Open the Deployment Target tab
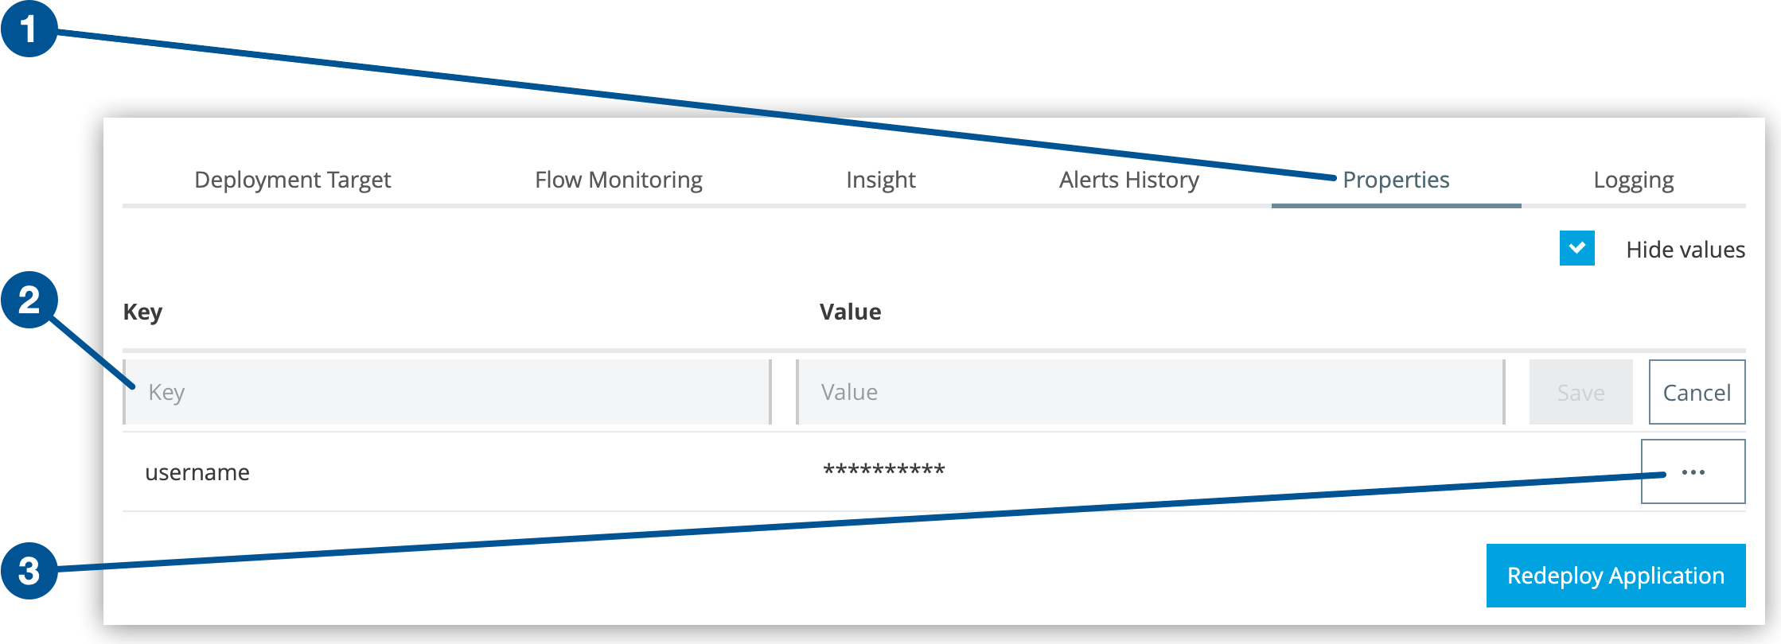The height and width of the screenshot is (644, 1781). (293, 180)
